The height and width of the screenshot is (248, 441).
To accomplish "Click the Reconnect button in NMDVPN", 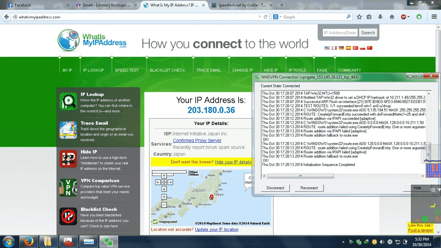I will tap(309, 188).
